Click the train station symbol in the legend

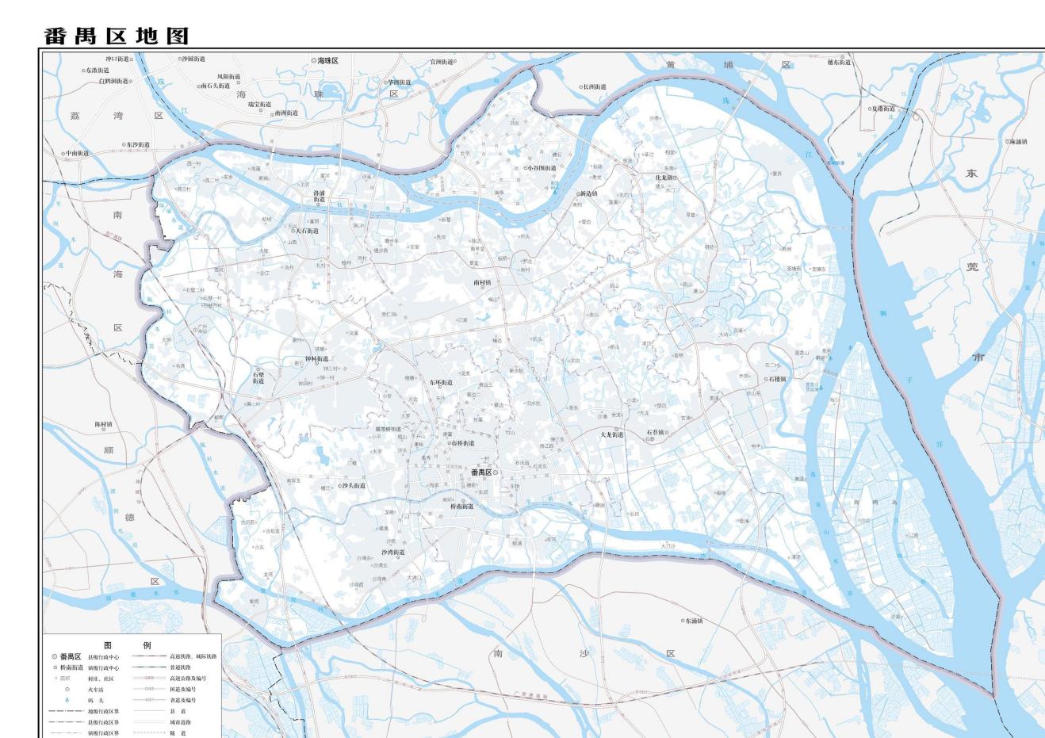point(67,690)
